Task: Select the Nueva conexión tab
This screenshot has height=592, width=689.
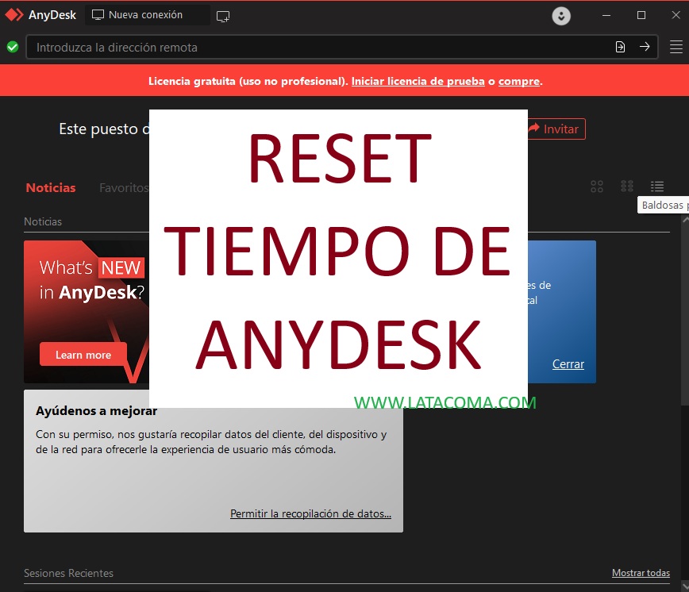Action: click(147, 15)
